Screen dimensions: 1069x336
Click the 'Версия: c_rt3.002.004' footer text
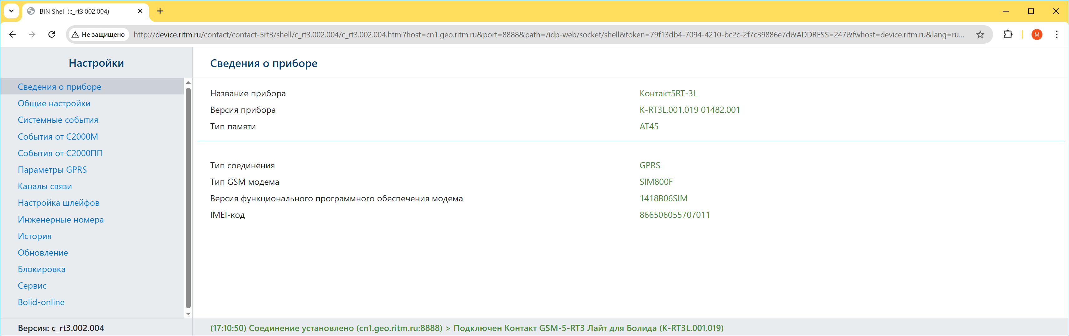(x=61, y=328)
